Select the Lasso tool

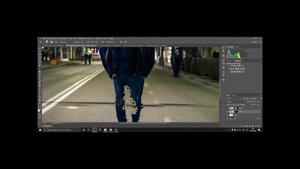click(39, 54)
